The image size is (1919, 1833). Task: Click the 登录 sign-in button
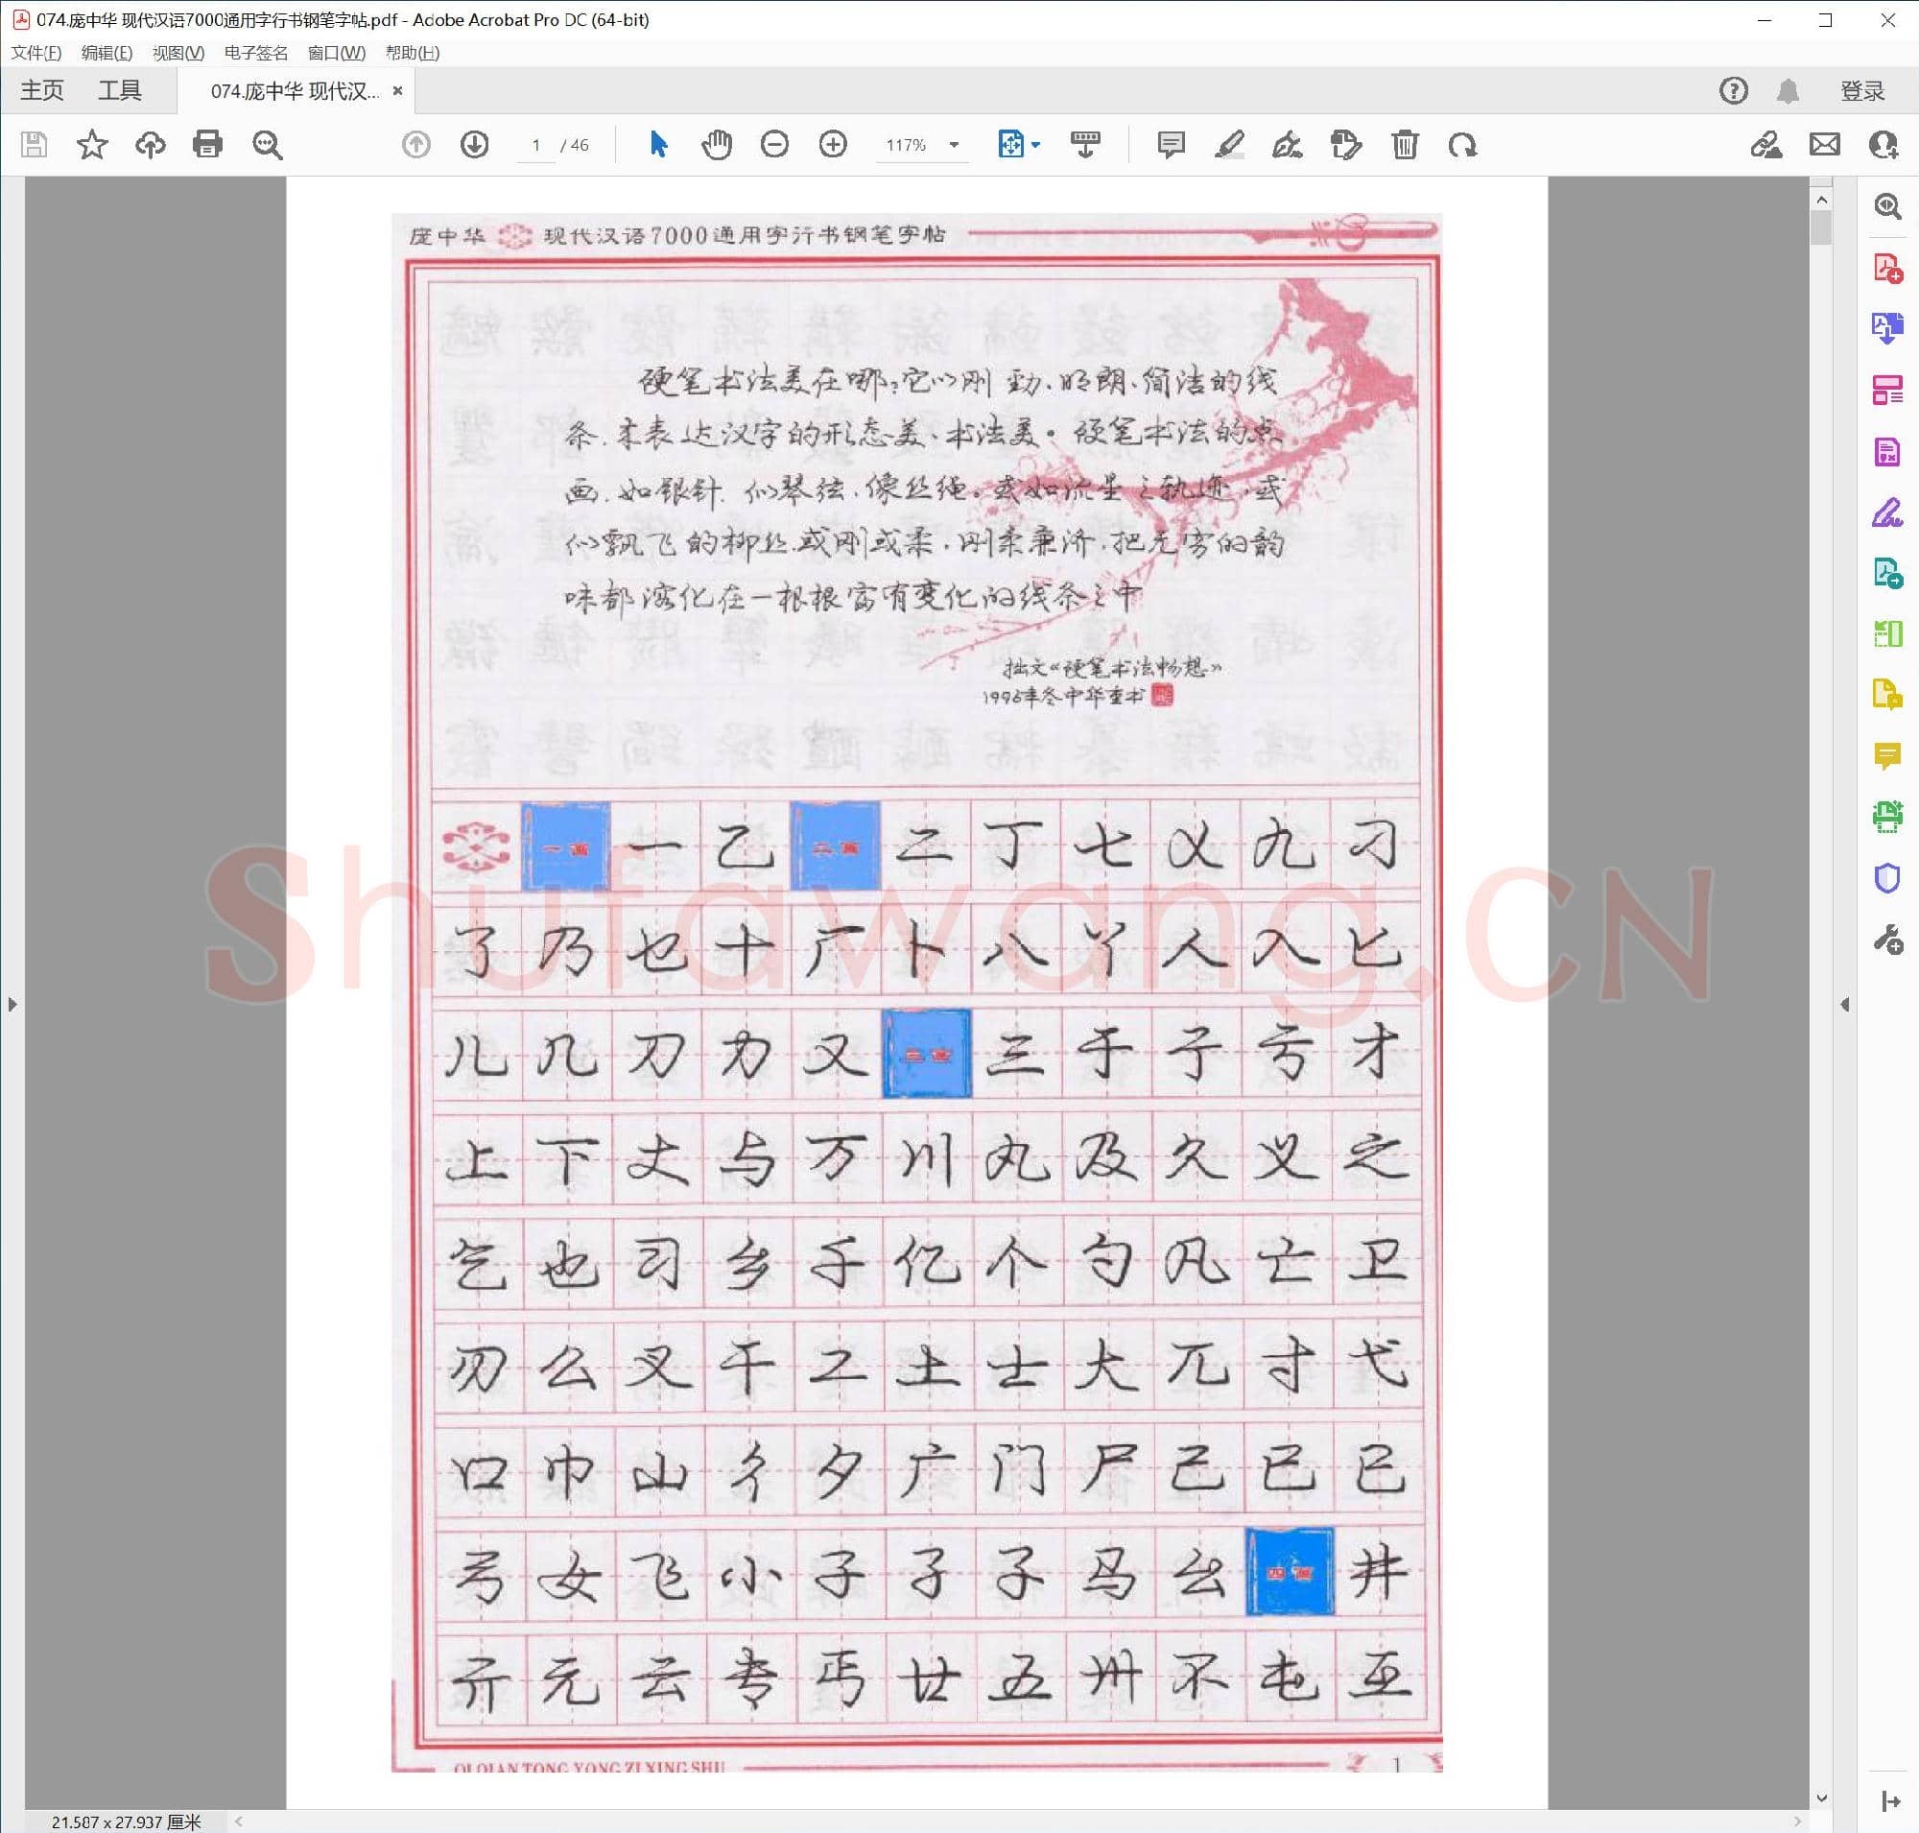[1863, 90]
